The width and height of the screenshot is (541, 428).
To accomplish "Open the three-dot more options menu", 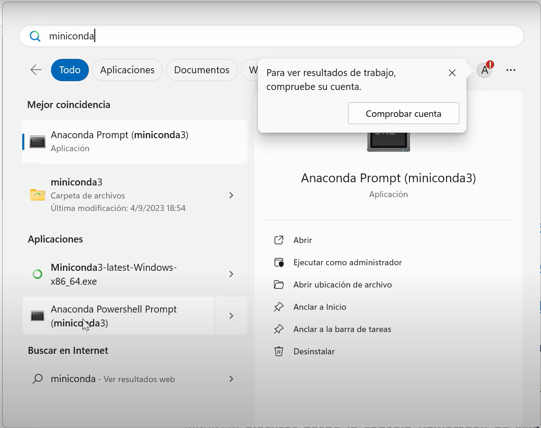I will [510, 70].
